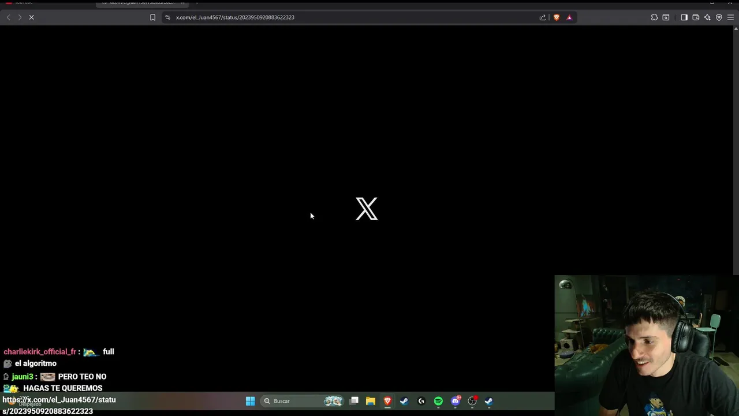Switch to Brave browser on the taskbar
Viewport: 739px width, 416px height.
pyautogui.click(x=387, y=401)
